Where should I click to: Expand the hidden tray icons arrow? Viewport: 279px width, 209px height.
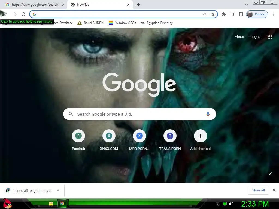click(x=218, y=204)
